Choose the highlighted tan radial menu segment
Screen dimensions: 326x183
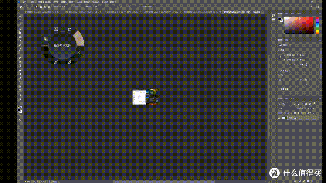click(79, 38)
